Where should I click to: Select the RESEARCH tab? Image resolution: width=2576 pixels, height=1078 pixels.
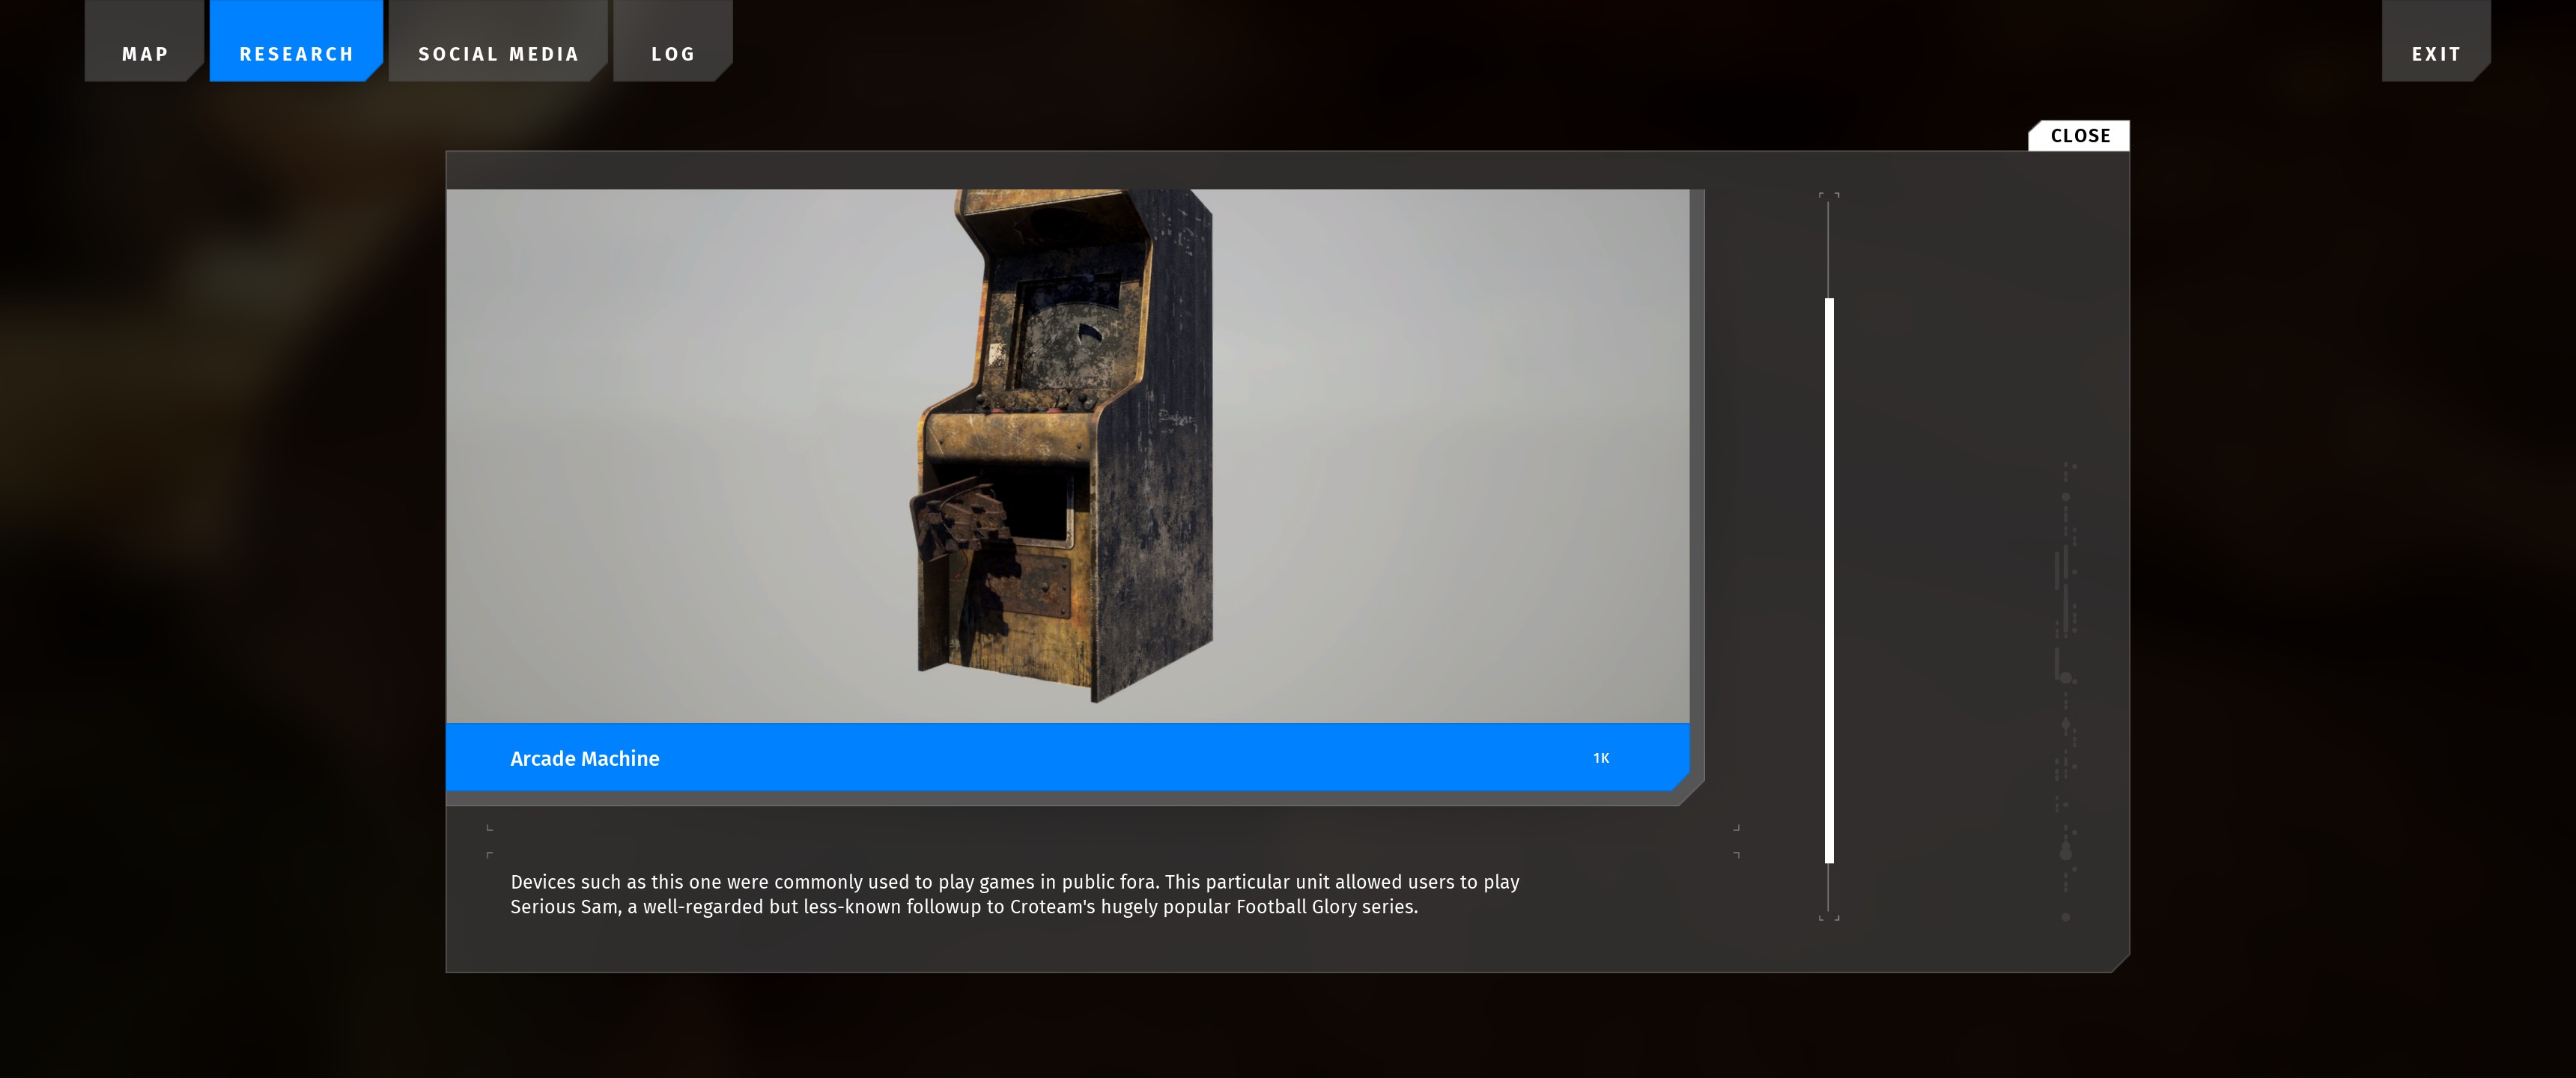(x=296, y=42)
